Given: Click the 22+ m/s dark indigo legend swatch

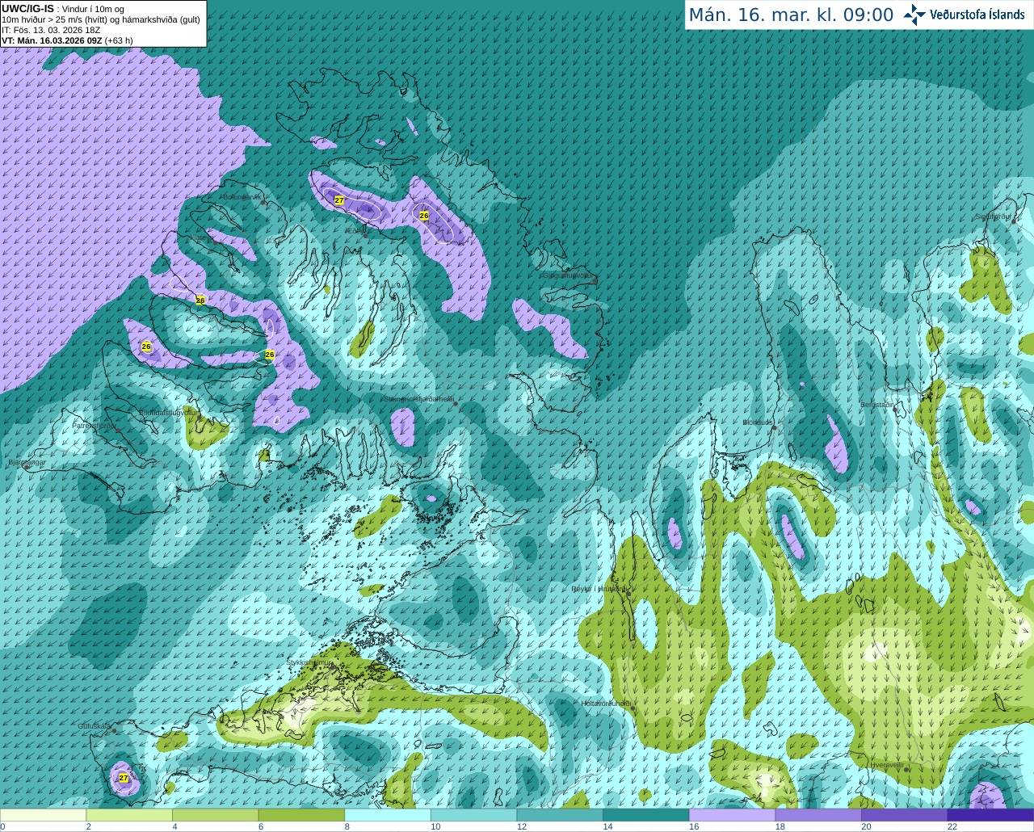Looking at the screenshot, I should click(x=990, y=815).
